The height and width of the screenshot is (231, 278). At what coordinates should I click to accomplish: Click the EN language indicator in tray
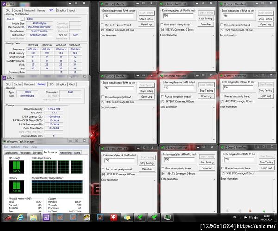[234, 217]
